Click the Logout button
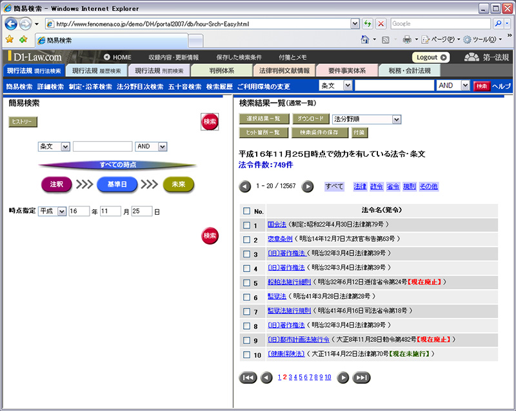This screenshot has width=516, height=411. (431, 57)
